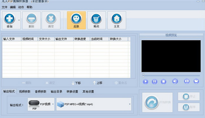Click the 添加 plus icon
The width and height of the screenshot is (205, 118).
pyautogui.click(x=9, y=18)
